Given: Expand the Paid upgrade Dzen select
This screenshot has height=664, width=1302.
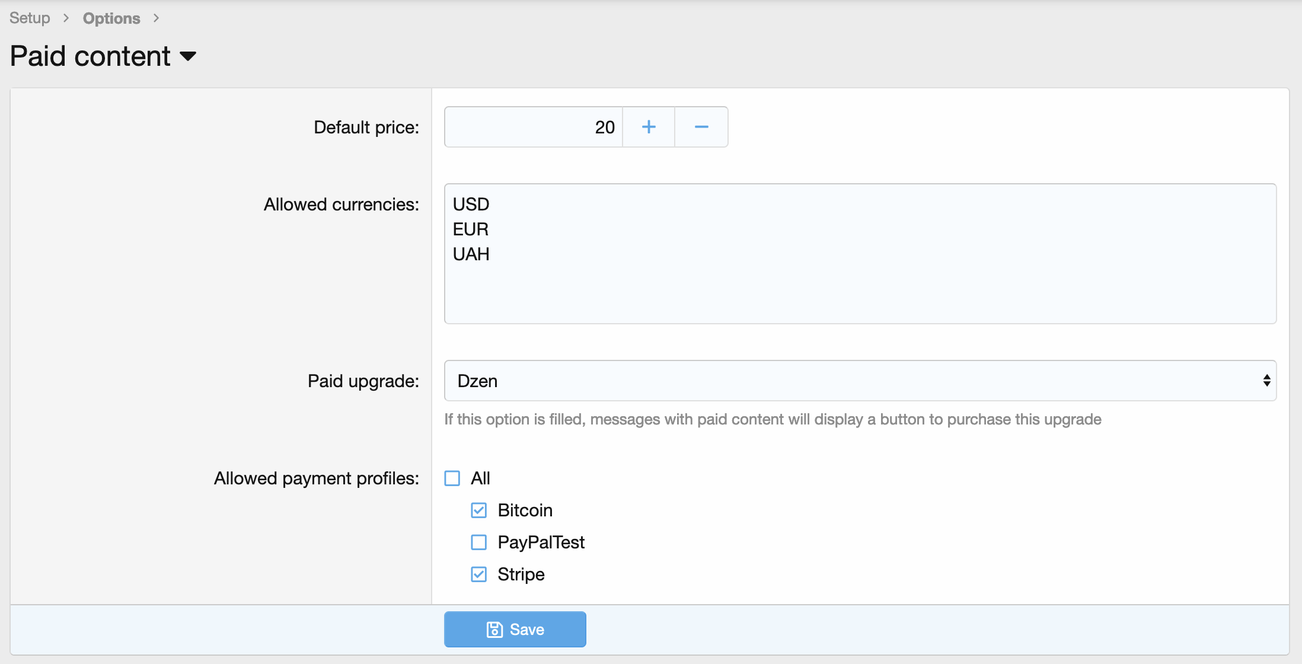Looking at the screenshot, I should pyautogui.click(x=860, y=381).
